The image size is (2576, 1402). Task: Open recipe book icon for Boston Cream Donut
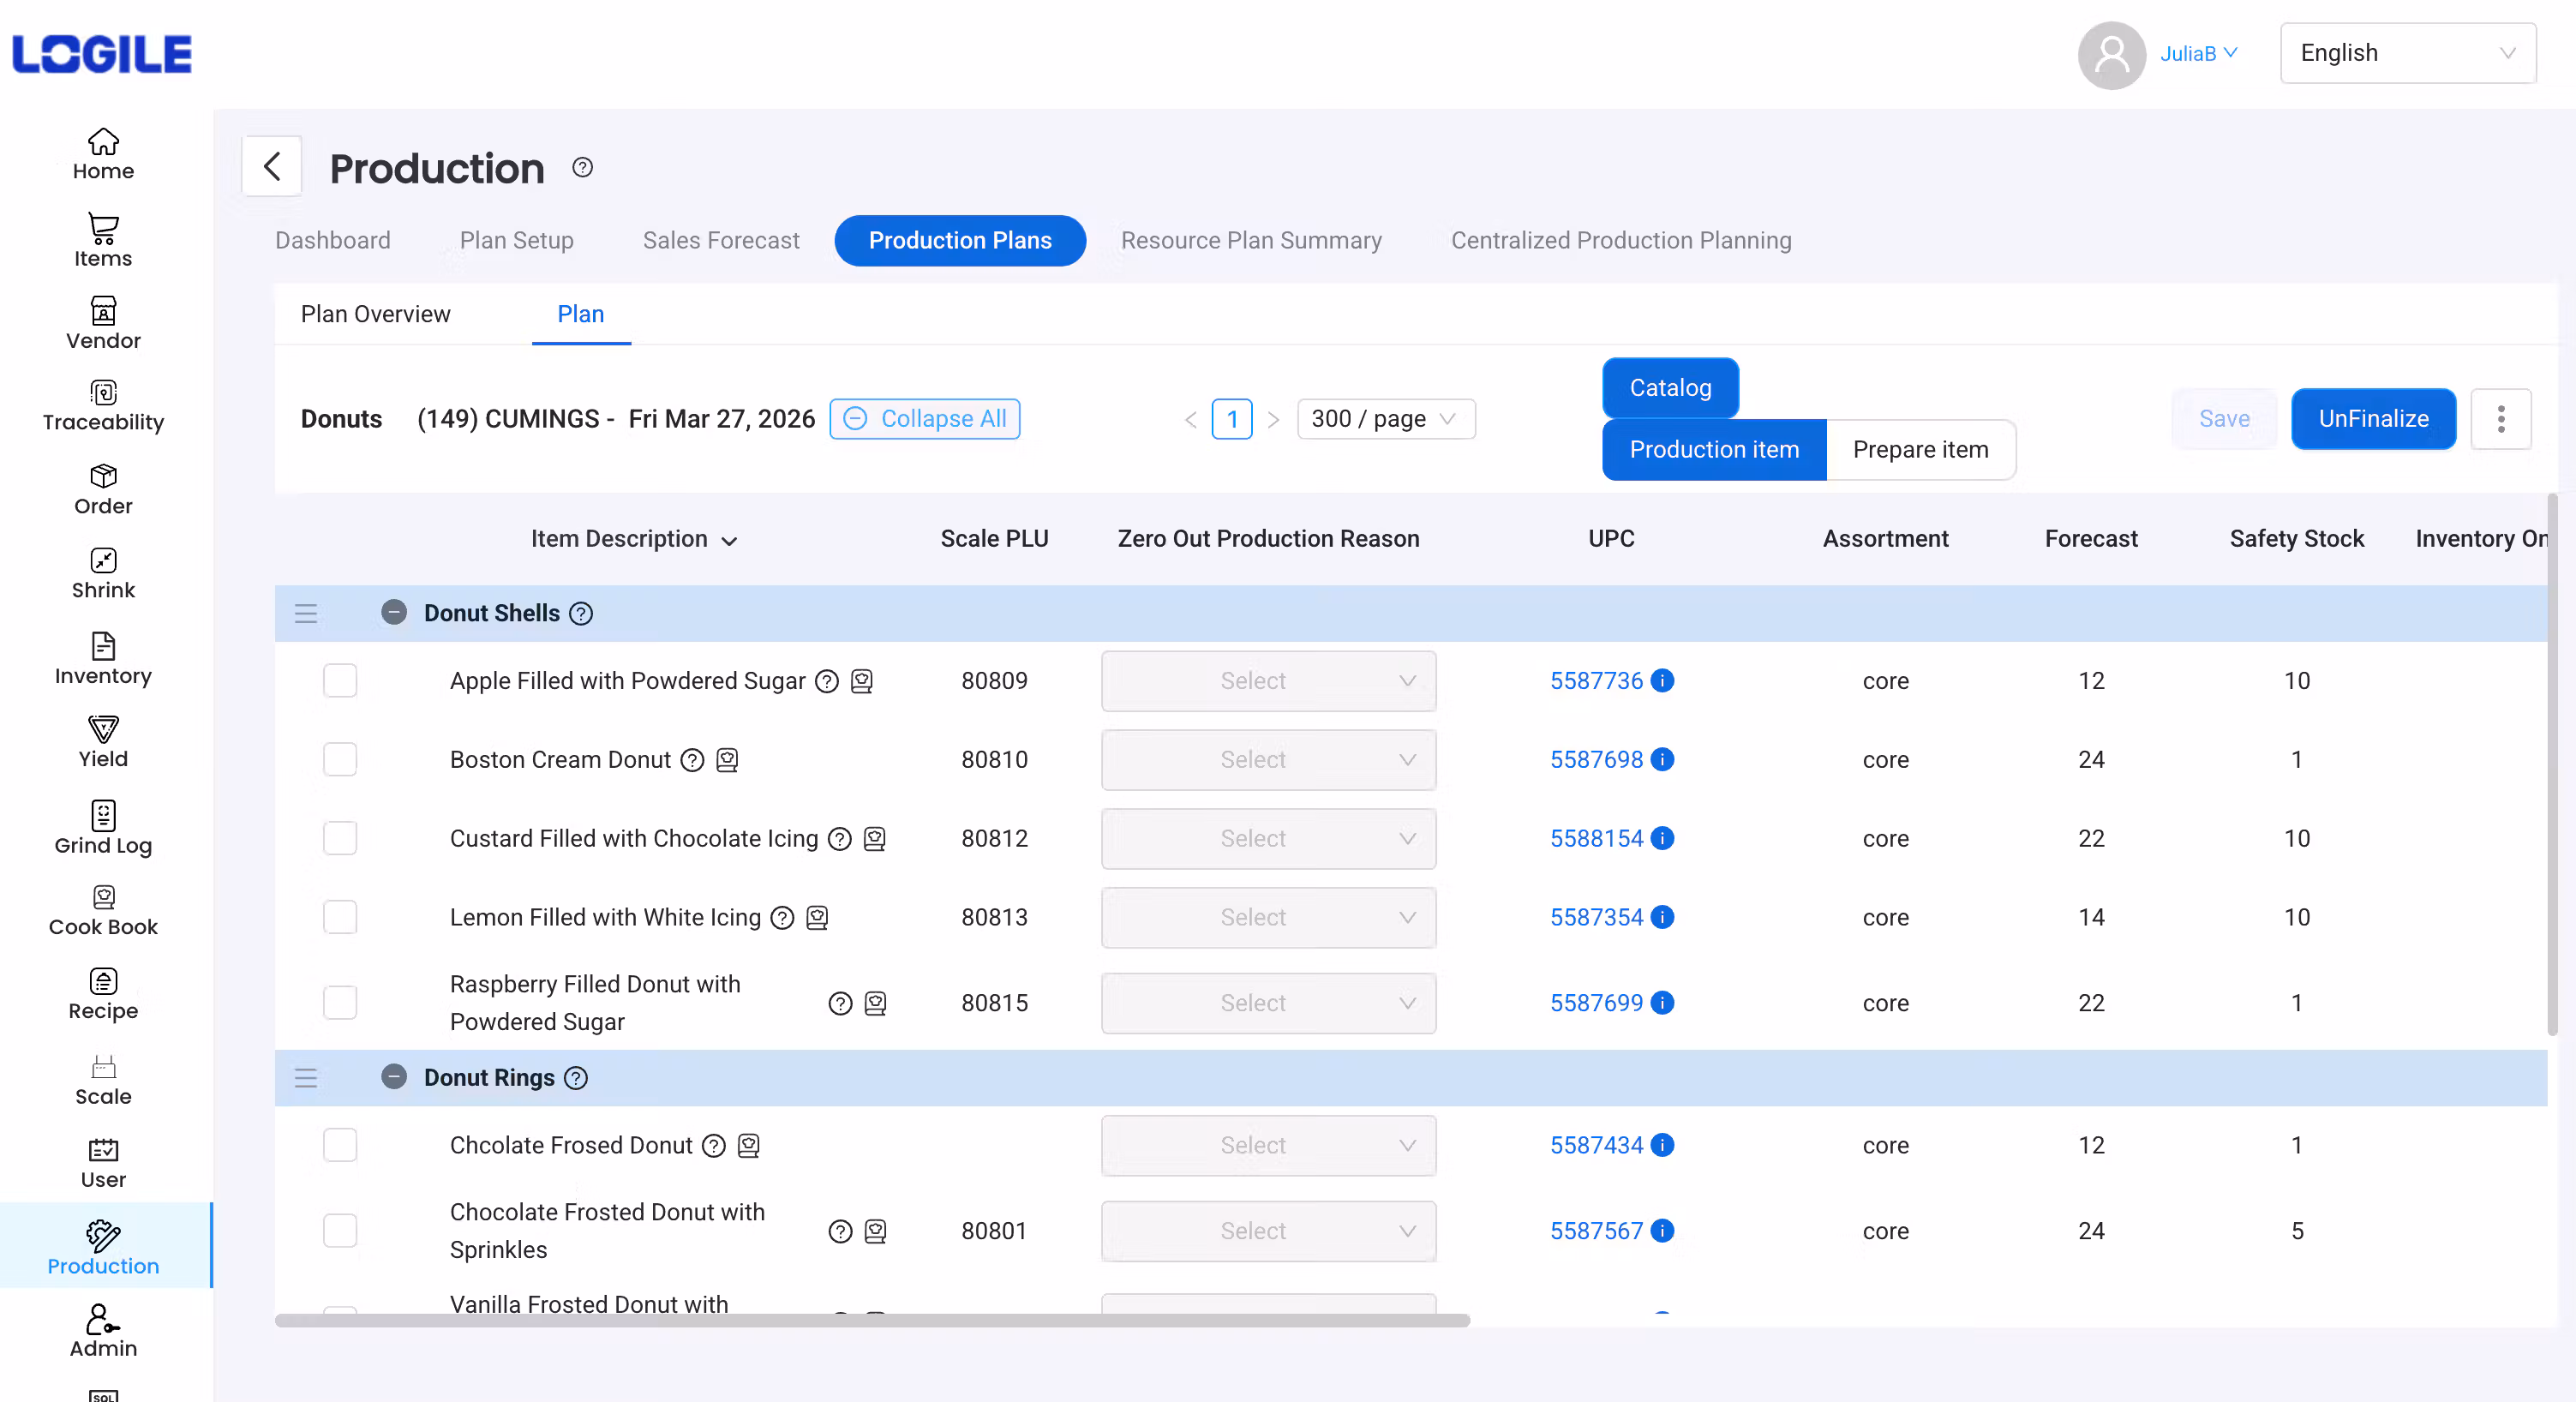728,760
